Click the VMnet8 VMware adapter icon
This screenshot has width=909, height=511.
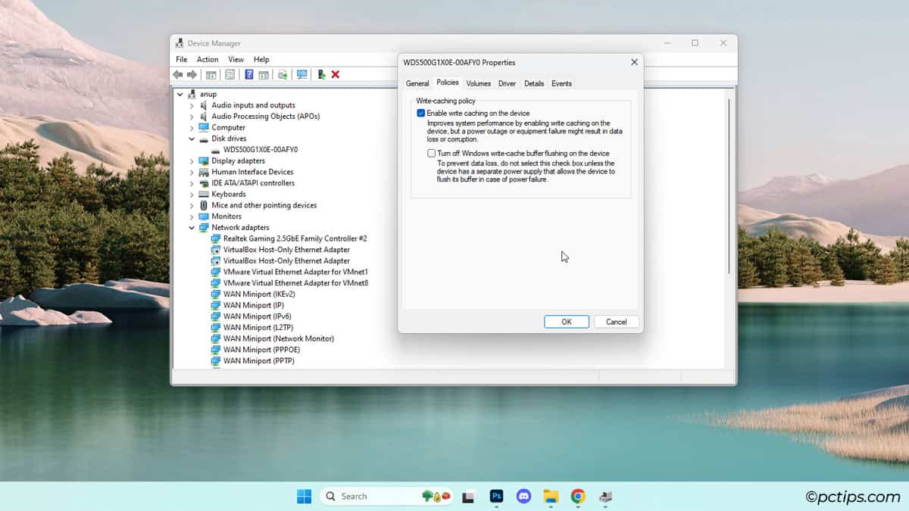tap(216, 283)
